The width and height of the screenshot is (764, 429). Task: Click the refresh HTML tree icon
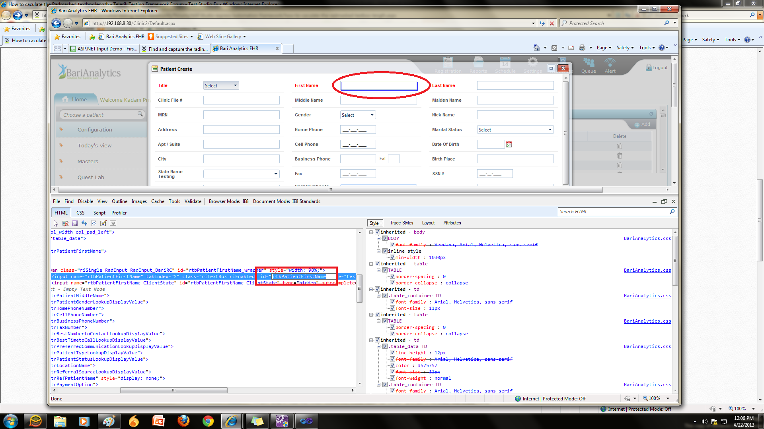(84, 223)
